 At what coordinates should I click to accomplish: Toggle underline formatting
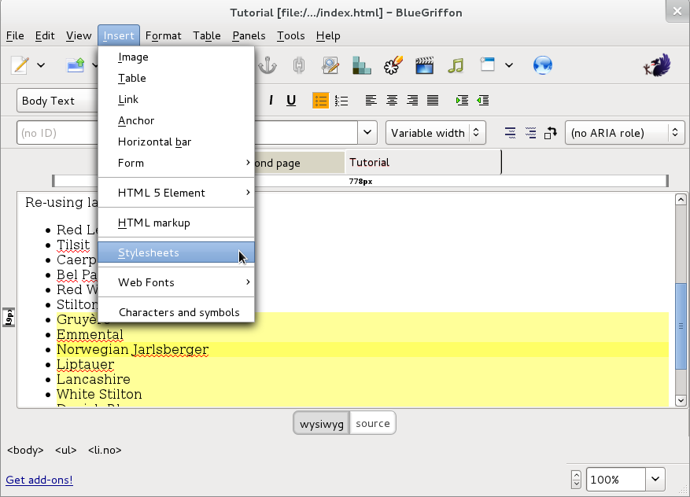[x=291, y=101]
